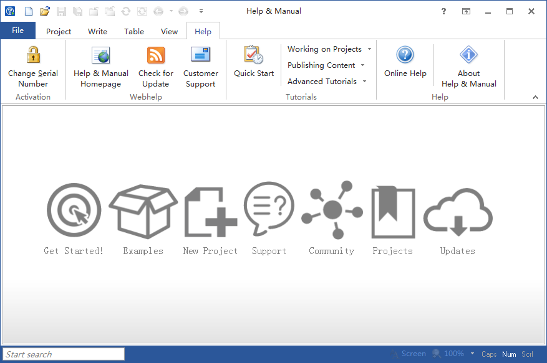The width and height of the screenshot is (547, 363).
Task: Open the Support speech bubble icon
Action: 269,208
